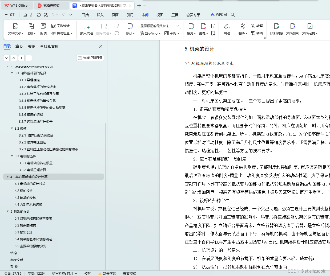
Task: Click the Print icon
Action: click(x=39, y=15)
